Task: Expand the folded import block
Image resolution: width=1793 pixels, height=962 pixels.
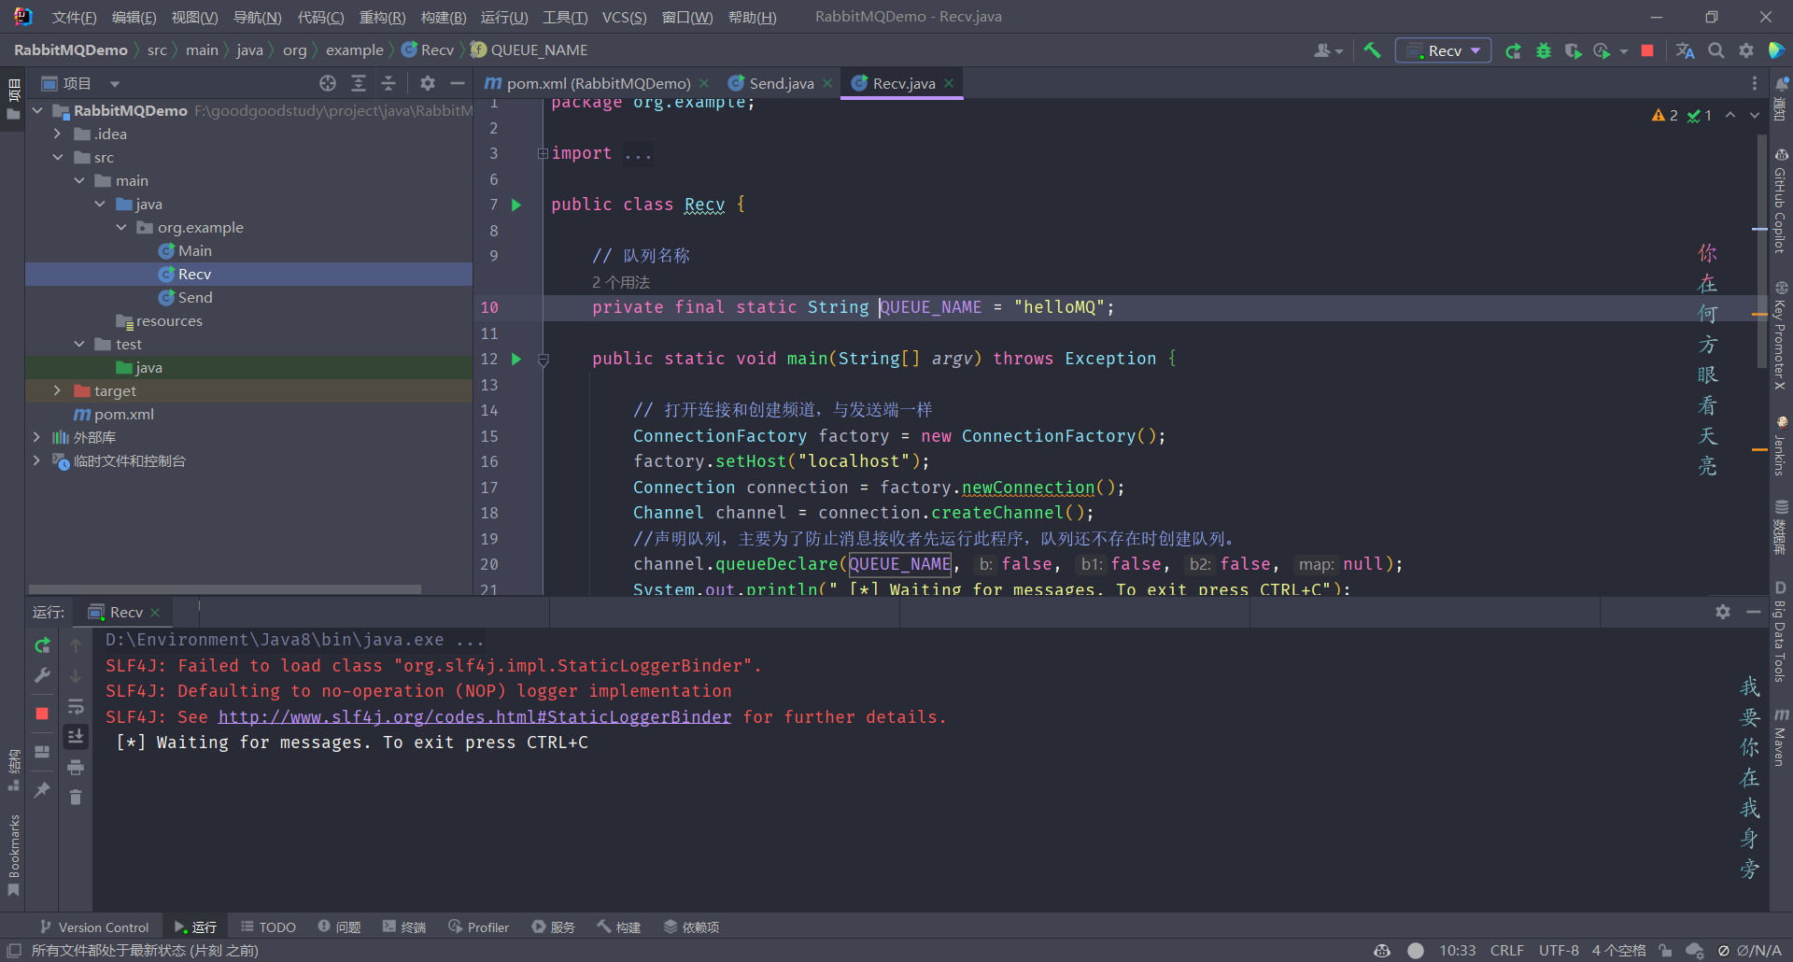Action: click(x=543, y=153)
